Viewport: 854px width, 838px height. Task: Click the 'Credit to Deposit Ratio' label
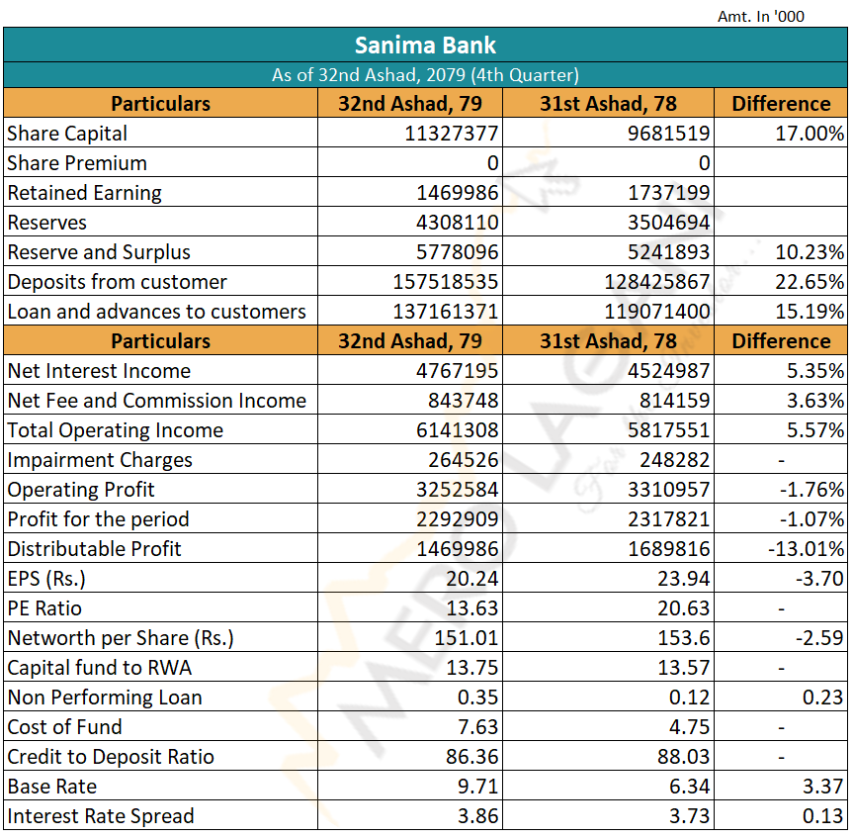[111, 757]
